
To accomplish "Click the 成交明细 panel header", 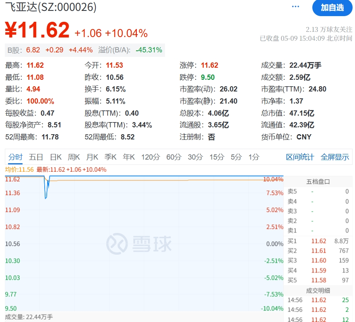I will pos(318,291).
